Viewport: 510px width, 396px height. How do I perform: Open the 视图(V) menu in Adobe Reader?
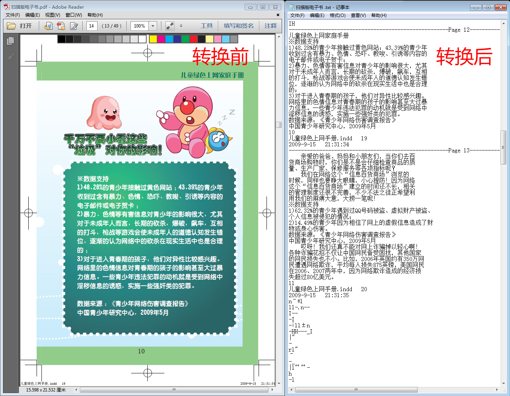(x=53, y=15)
